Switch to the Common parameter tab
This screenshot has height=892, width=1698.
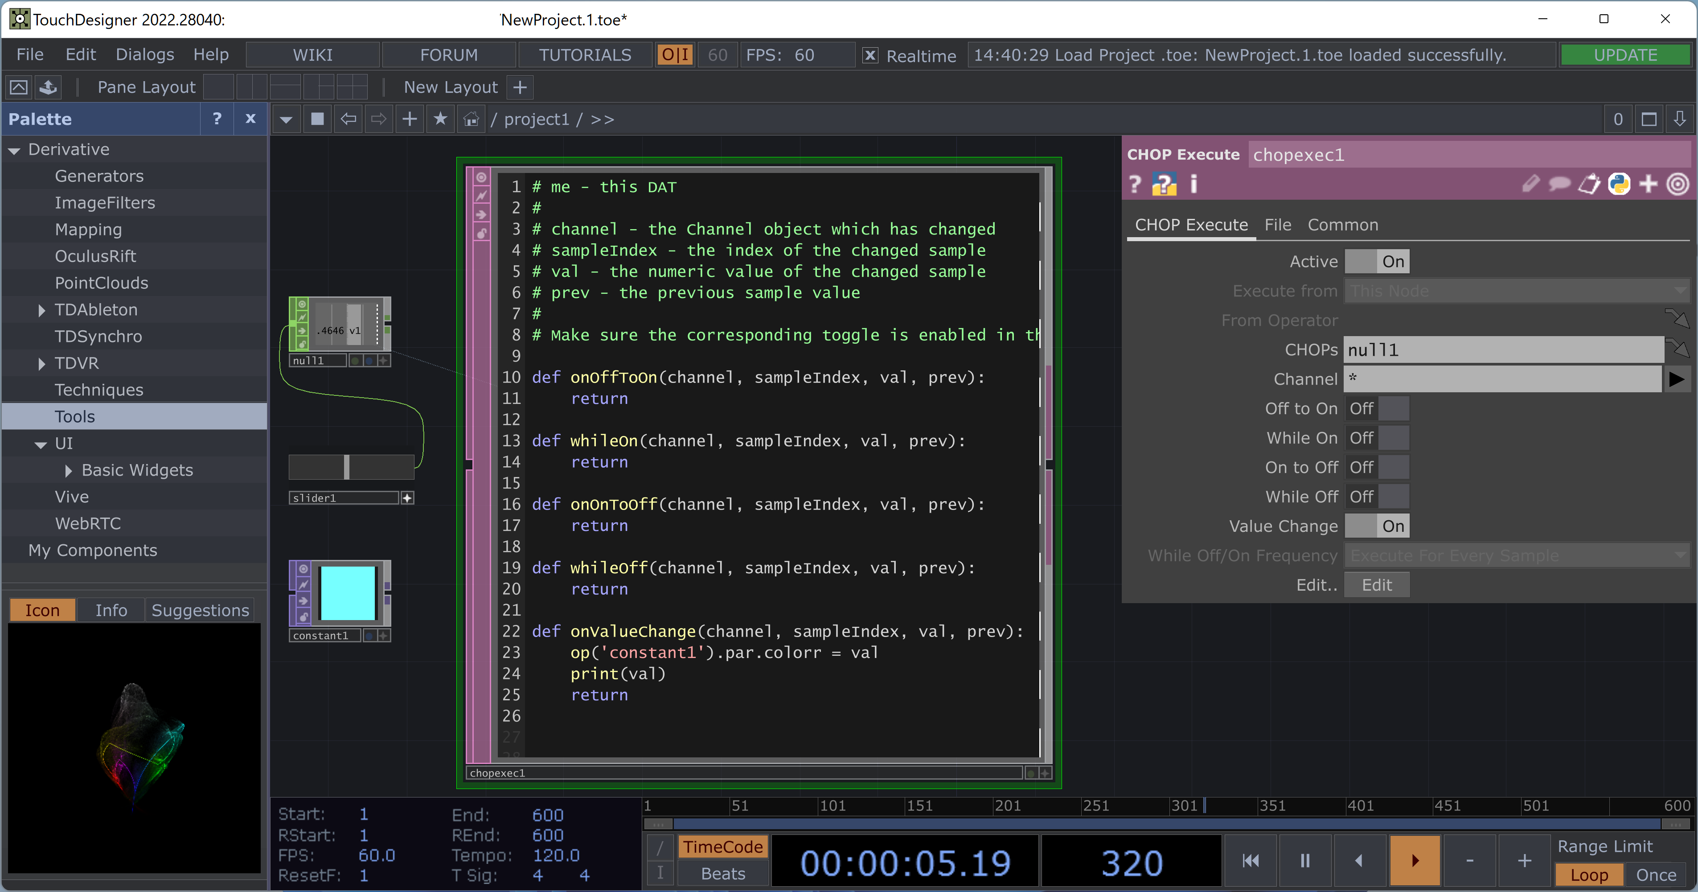[1342, 225]
